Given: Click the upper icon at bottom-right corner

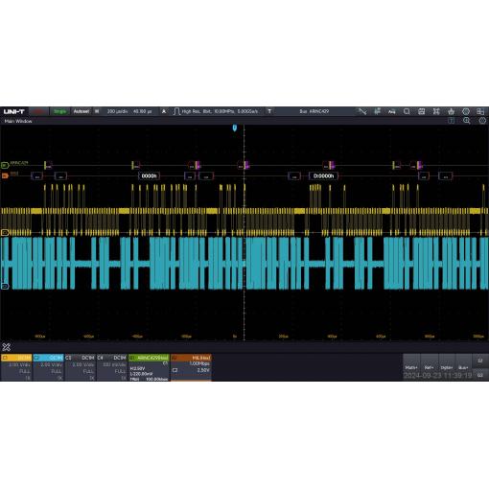Looking at the screenshot, I should (480, 361).
